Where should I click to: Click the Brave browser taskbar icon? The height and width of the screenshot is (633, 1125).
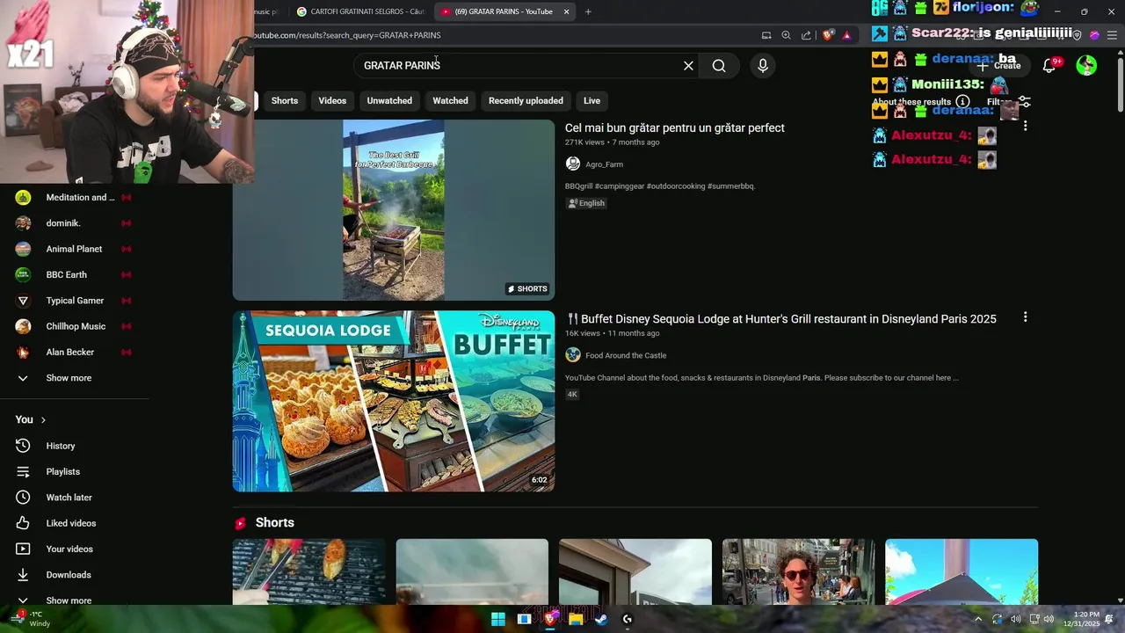(x=550, y=619)
